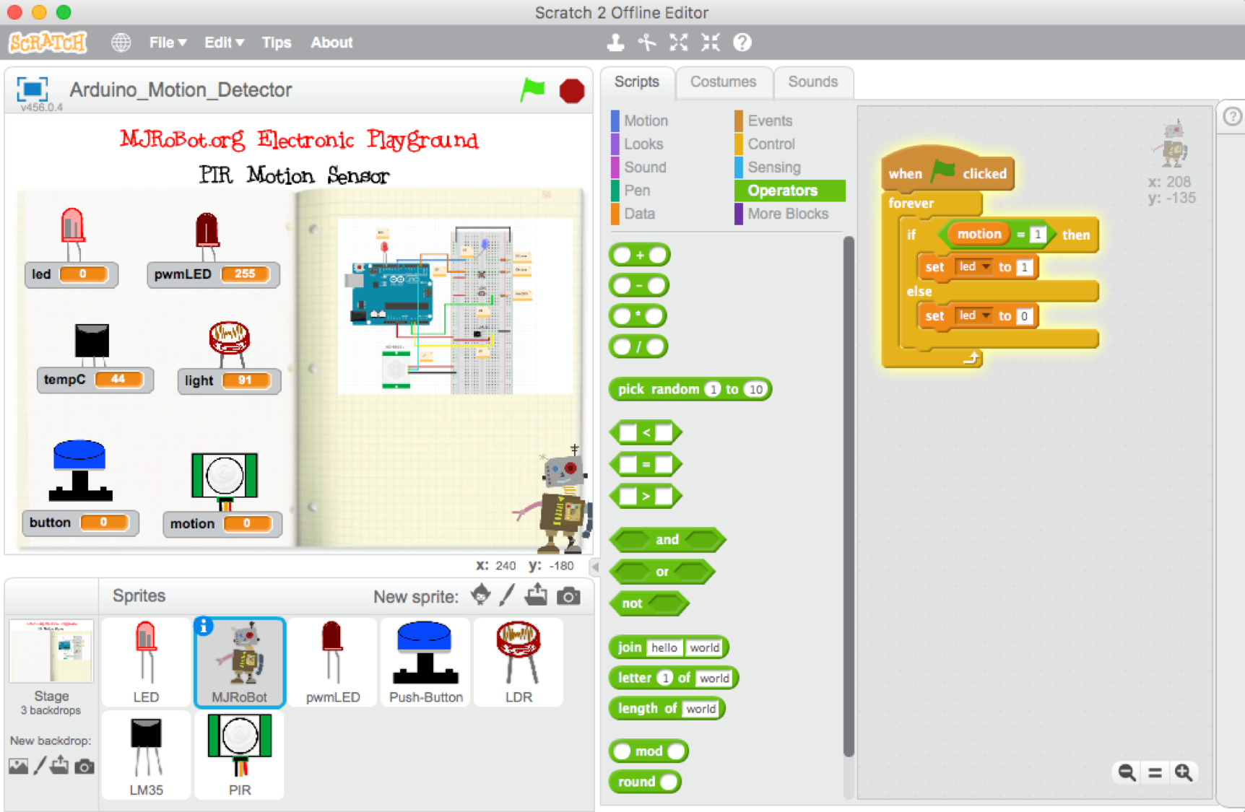Select the PIR sprite thumbnail
Image resolution: width=1245 pixels, height=812 pixels.
[239, 755]
